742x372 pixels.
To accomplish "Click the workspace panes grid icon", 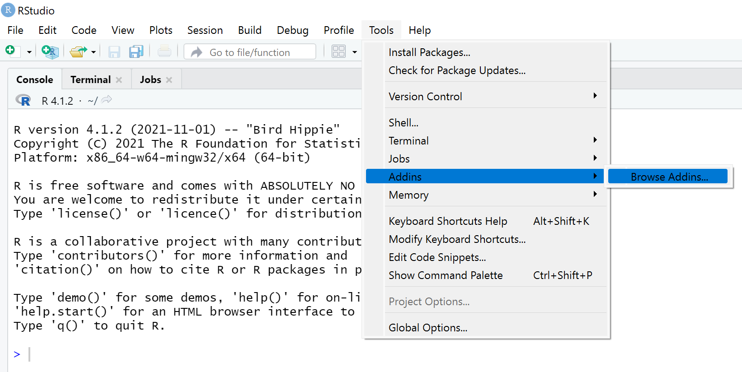I will [x=338, y=51].
